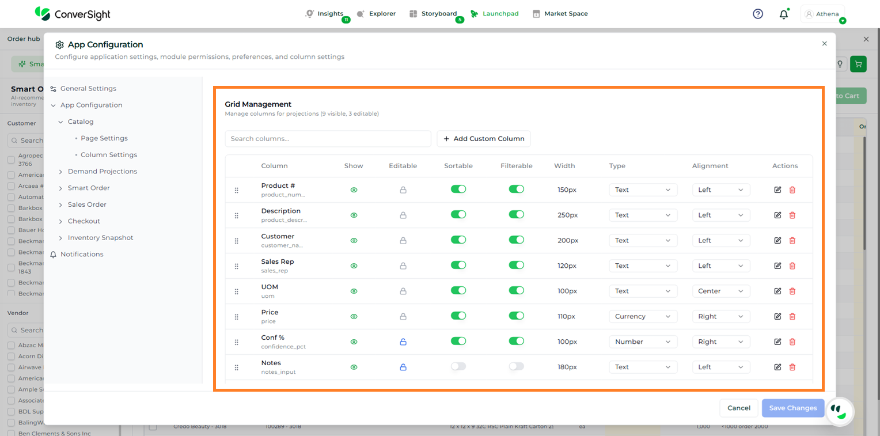
Task: Click the Search columns input field
Action: [328, 139]
